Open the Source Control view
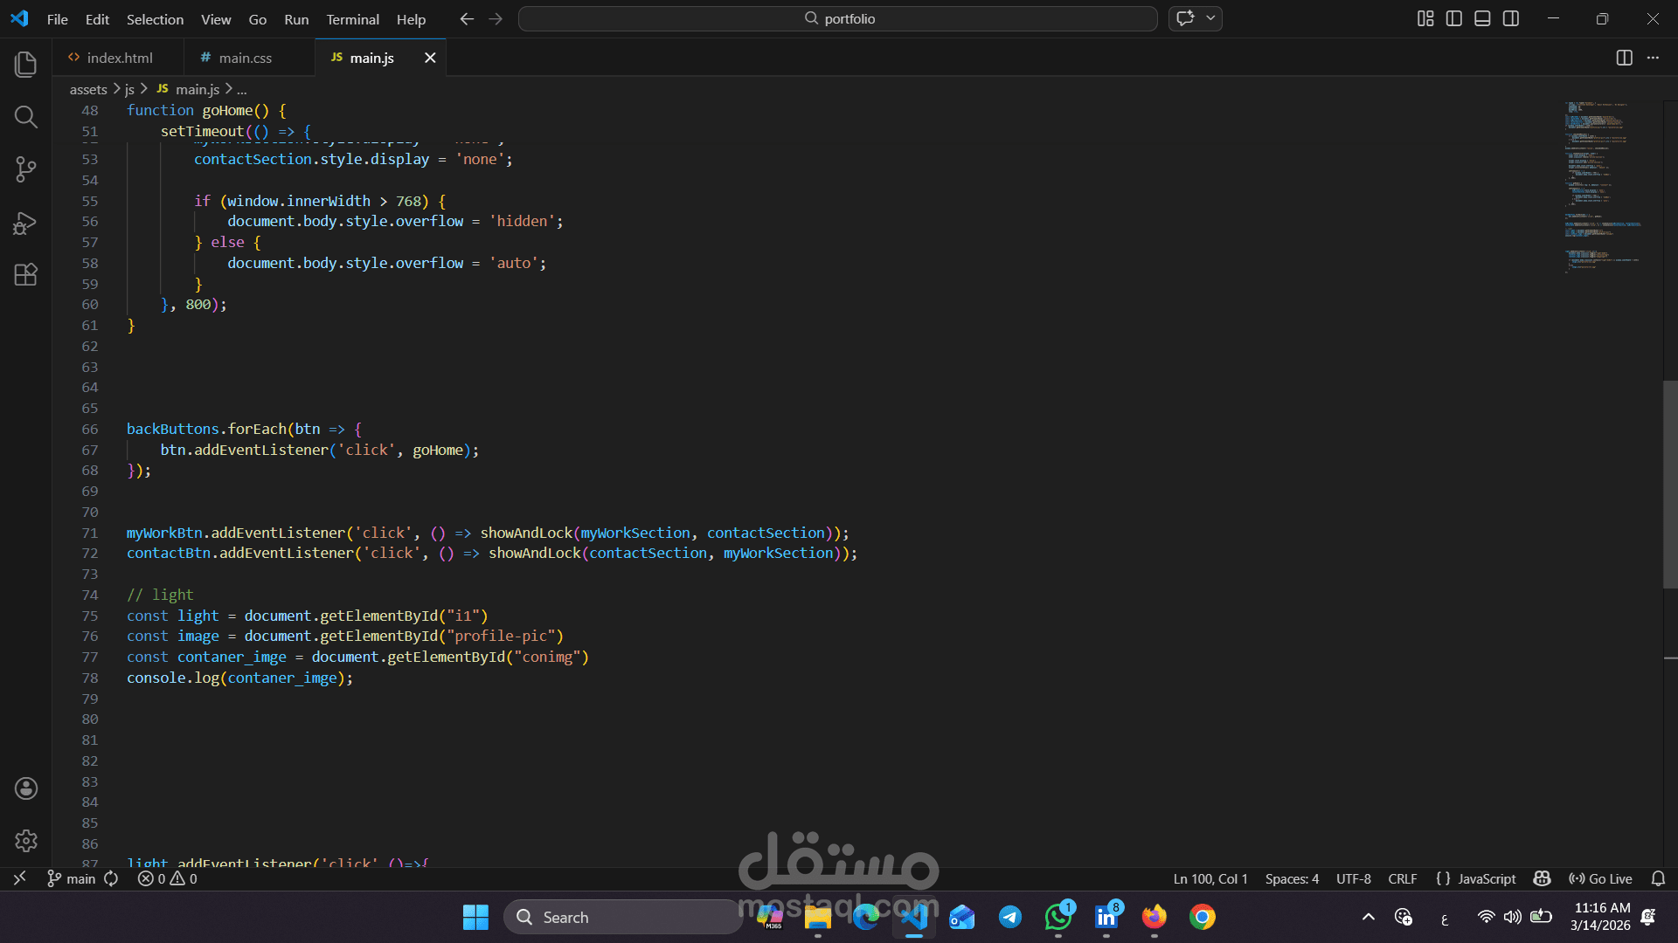 pyautogui.click(x=26, y=169)
